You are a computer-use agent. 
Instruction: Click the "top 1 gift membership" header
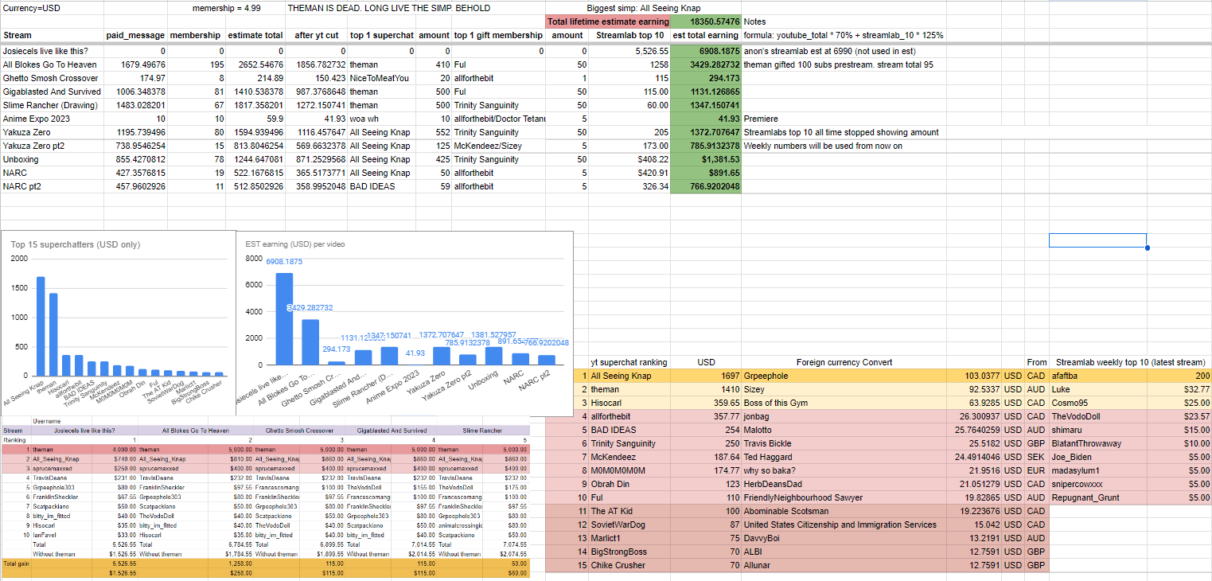click(x=498, y=35)
